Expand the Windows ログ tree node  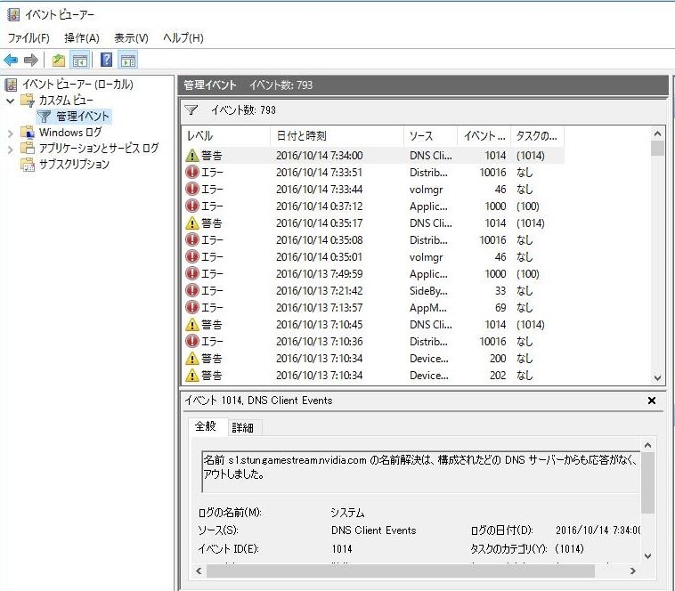(x=11, y=134)
